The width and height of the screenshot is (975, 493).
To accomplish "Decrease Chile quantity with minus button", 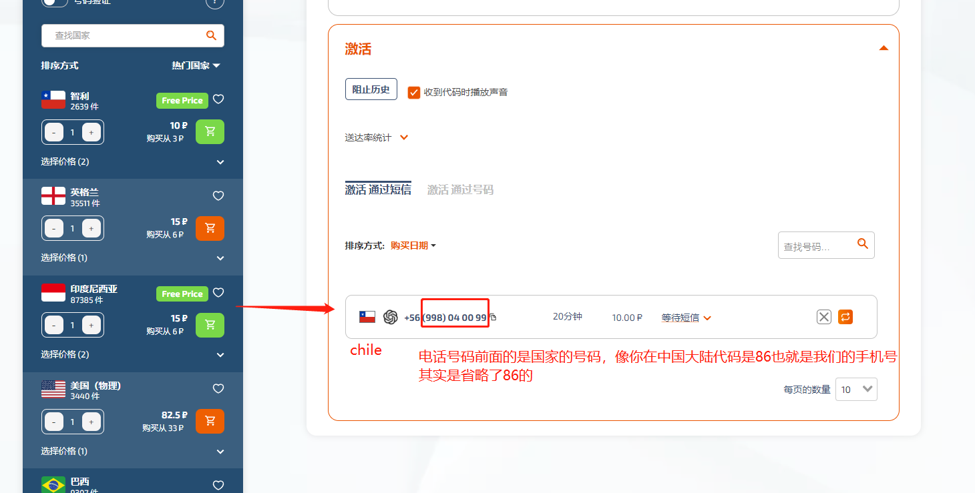I will 54,132.
